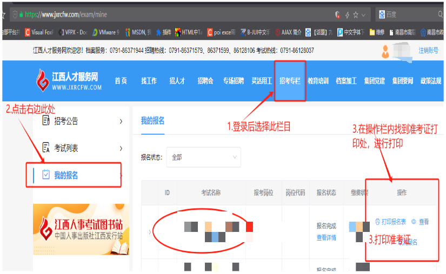Click the 操作 column header
The width and height of the screenshot is (446, 274).
(402, 193)
